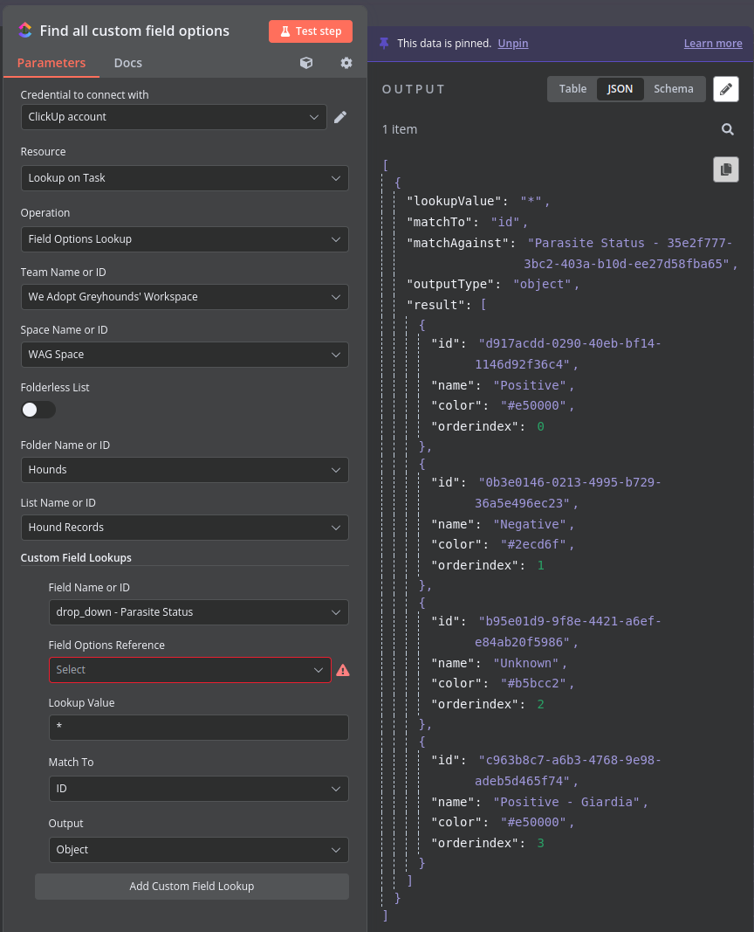Open the Hounds folder dropdown
Image resolution: width=754 pixels, height=932 pixels.
(185, 470)
